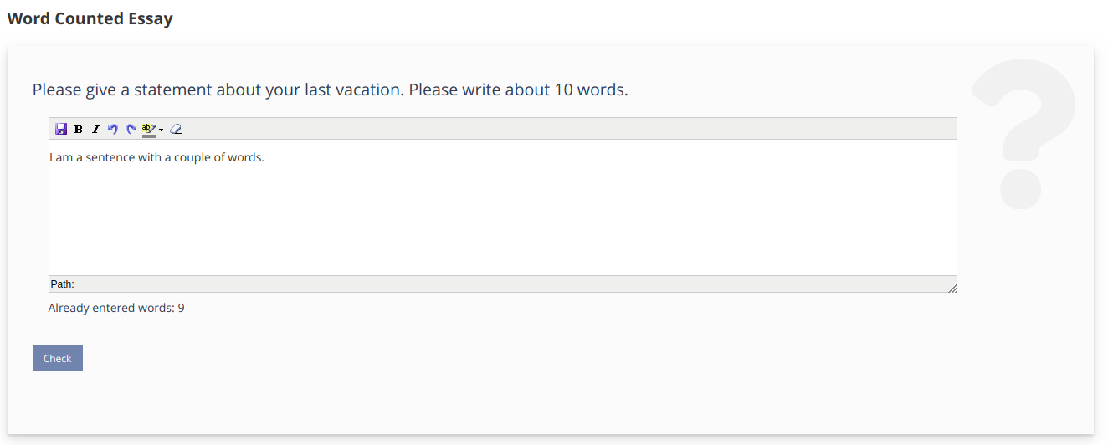Toggle bold formatting
Image resolution: width=1108 pixels, height=445 pixels.
point(79,129)
